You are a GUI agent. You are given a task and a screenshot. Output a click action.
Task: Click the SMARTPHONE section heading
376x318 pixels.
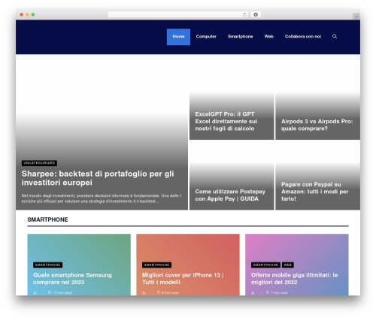[x=47, y=220]
